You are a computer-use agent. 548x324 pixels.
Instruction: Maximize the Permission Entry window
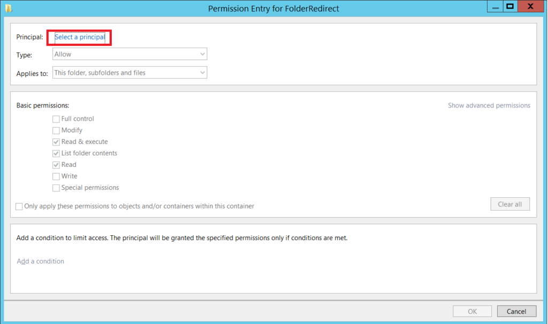click(x=509, y=6)
